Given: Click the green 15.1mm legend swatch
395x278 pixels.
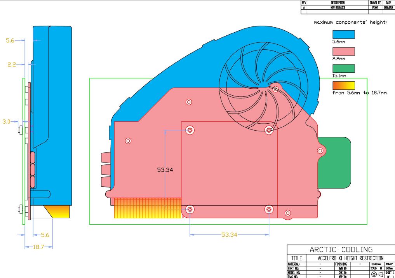Looking at the screenshot, I should point(344,68).
